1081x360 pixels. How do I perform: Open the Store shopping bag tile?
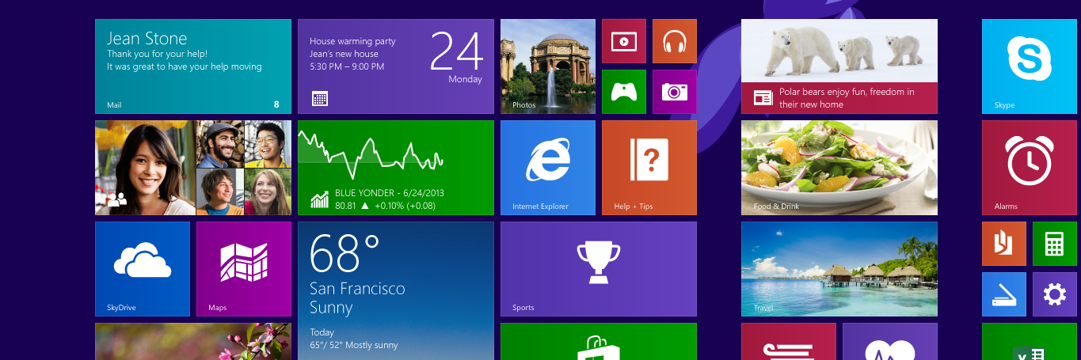tap(599, 342)
